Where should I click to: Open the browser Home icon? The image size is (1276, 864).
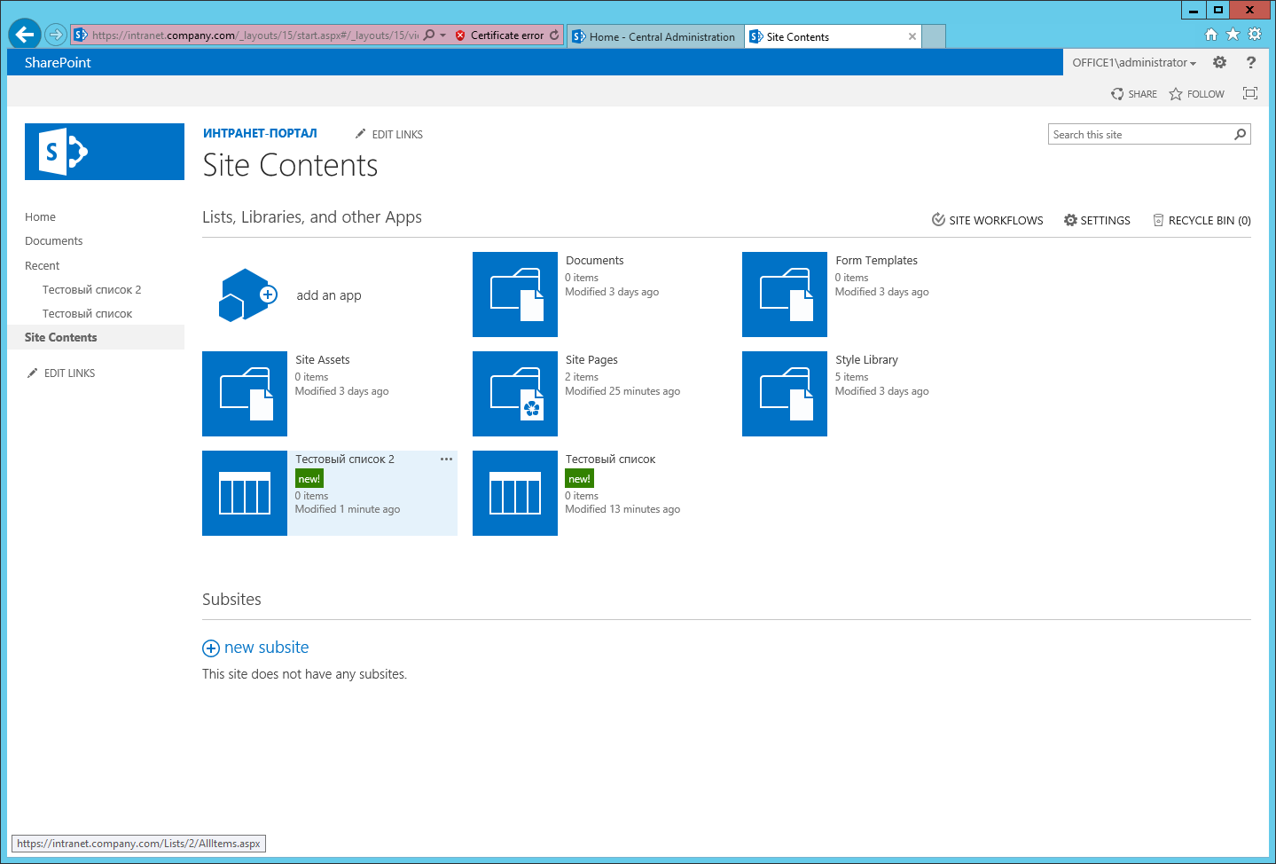[1211, 35]
